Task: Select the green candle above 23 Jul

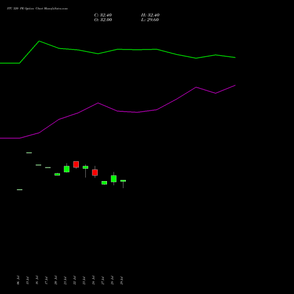Action: pos(85,168)
